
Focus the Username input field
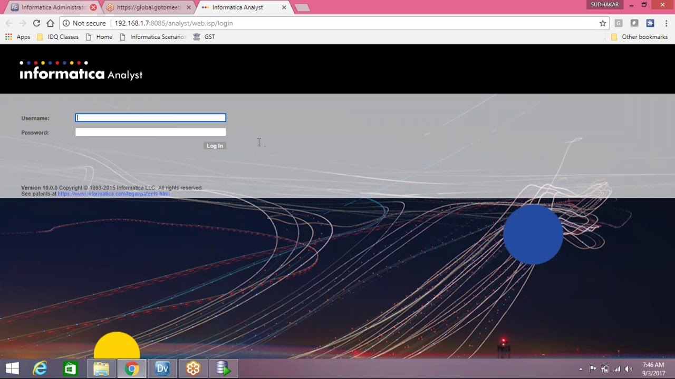151,118
